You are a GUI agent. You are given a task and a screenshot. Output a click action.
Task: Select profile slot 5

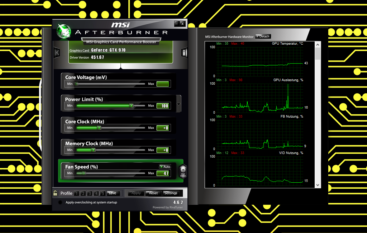pos(103,193)
